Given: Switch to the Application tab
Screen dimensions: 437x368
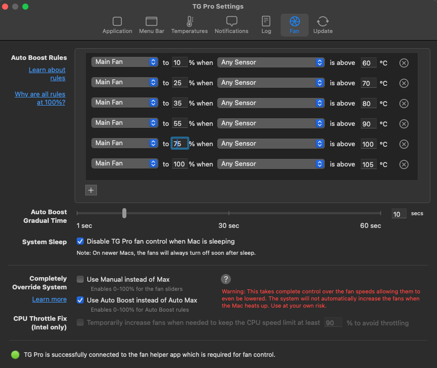Looking at the screenshot, I should point(117,24).
